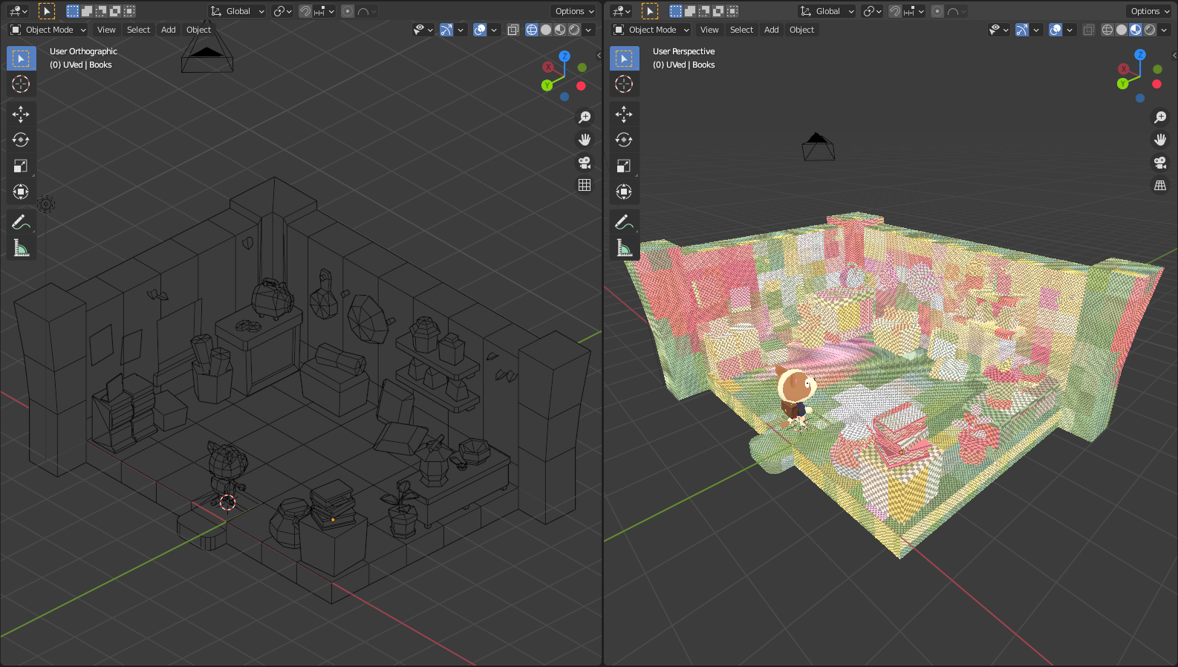Select the Cursor tool in left viewport
This screenshot has width=1178, height=667.
(21, 84)
